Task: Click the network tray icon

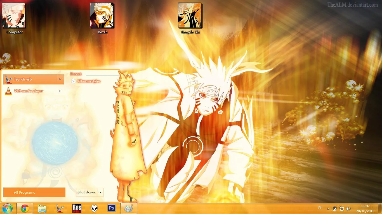Action: (342, 209)
